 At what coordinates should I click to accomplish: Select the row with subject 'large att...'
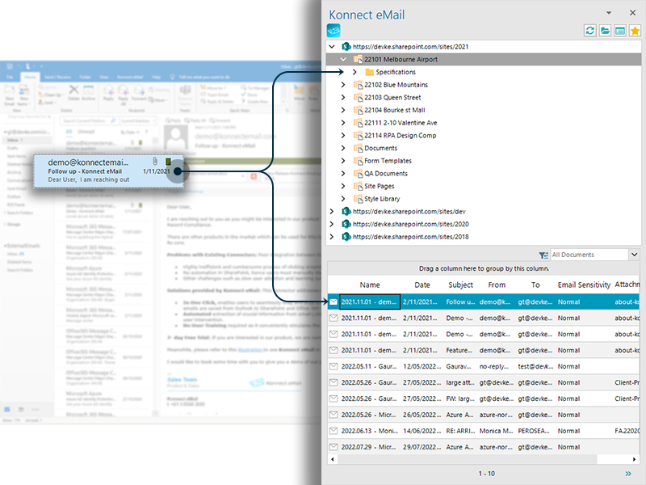pyautogui.click(x=484, y=382)
